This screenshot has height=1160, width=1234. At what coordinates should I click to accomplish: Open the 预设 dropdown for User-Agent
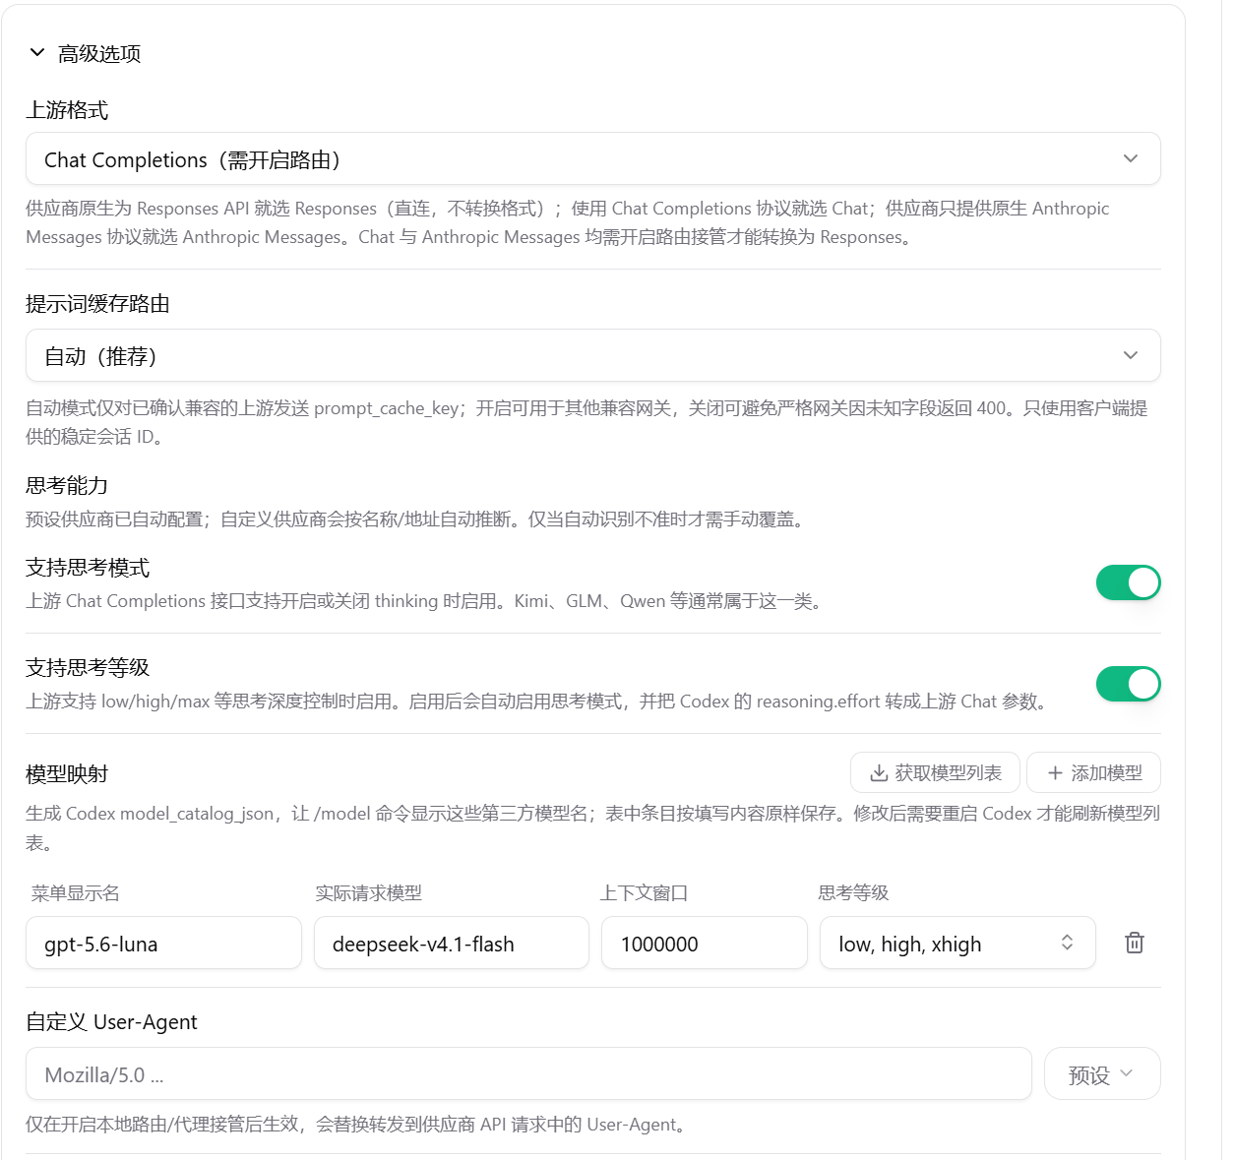click(x=1102, y=1074)
